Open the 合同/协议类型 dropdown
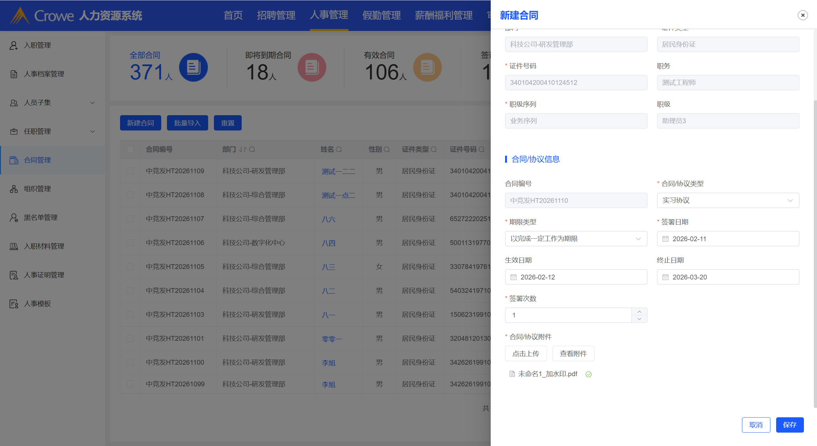The height and width of the screenshot is (446, 817). 728,200
